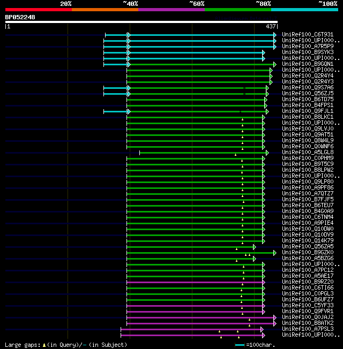Select the UniRef100_Q14K79 label

[x=308, y=240]
